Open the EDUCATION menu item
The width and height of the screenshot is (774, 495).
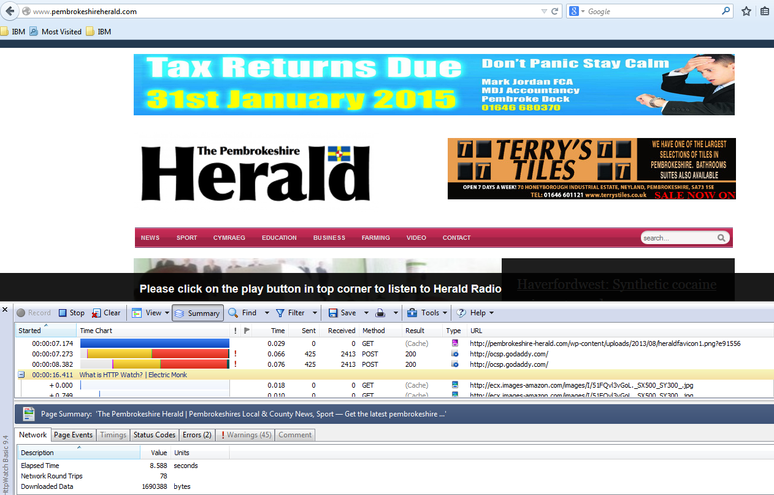pyautogui.click(x=279, y=238)
